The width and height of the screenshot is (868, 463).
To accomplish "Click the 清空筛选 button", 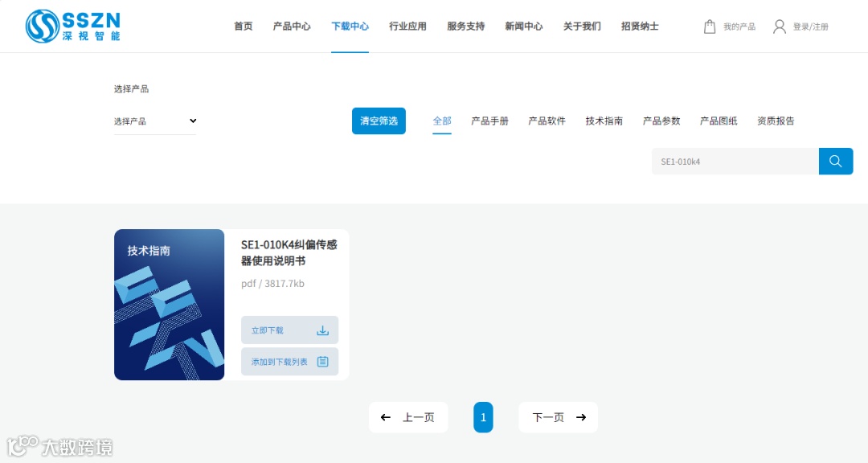I will [x=379, y=121].
